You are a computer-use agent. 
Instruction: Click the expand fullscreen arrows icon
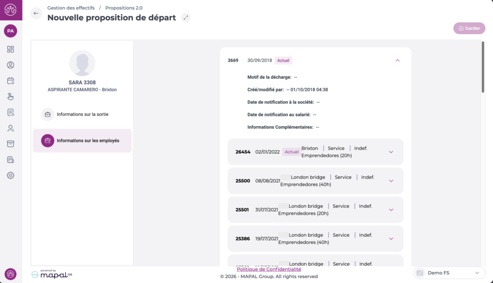pos(186,18)
